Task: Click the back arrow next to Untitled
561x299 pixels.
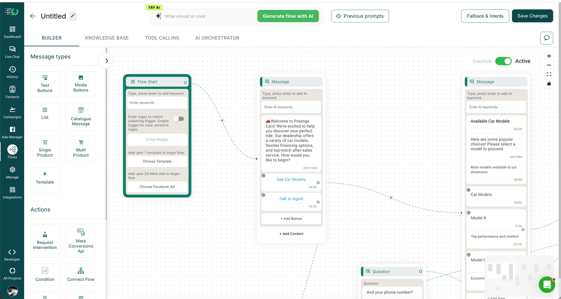Action: point(33,16)
